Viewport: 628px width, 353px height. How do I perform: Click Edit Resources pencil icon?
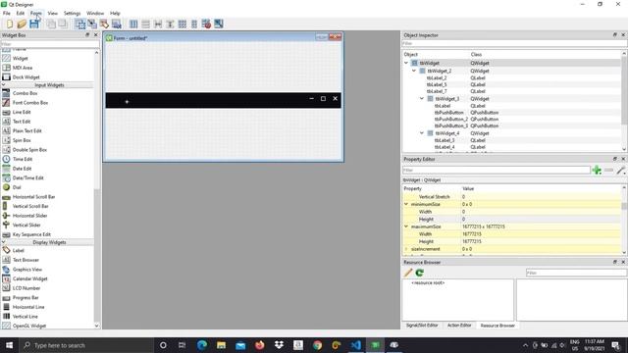click(x=408, y=273)
